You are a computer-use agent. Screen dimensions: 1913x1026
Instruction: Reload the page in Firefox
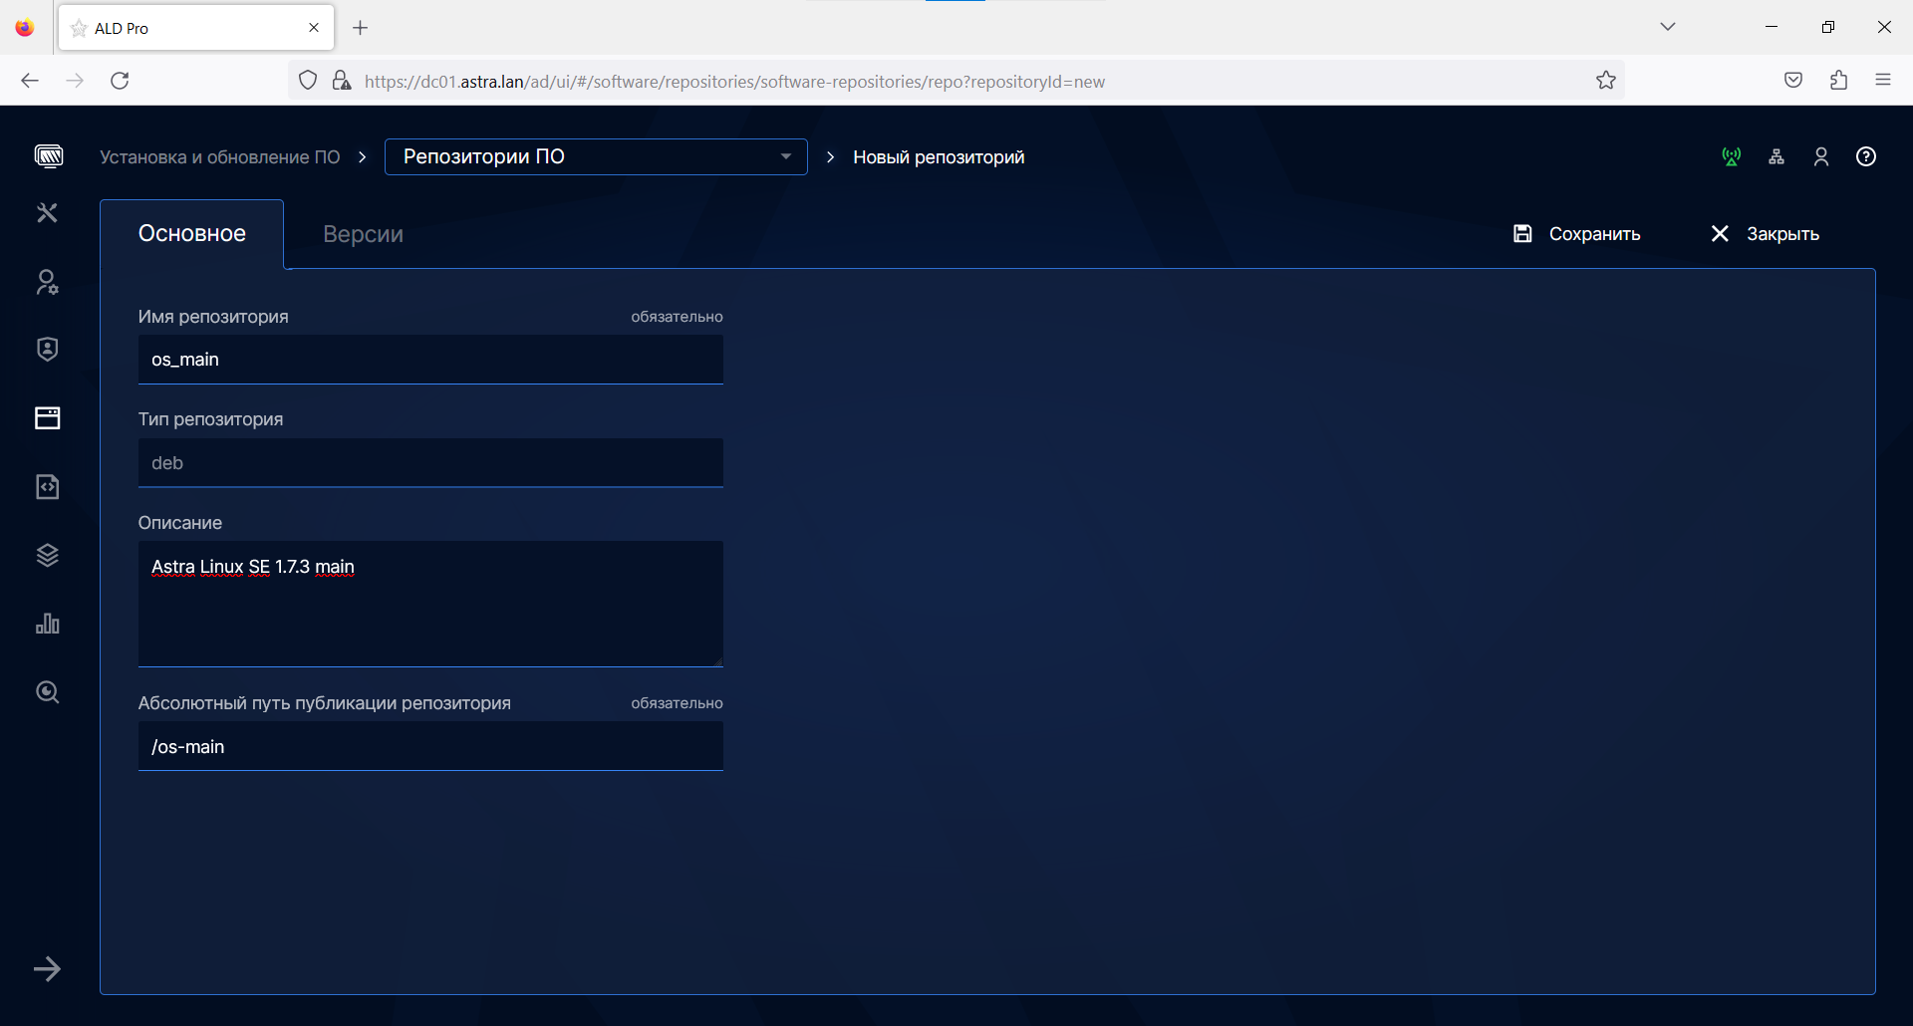tap(120, 81)
